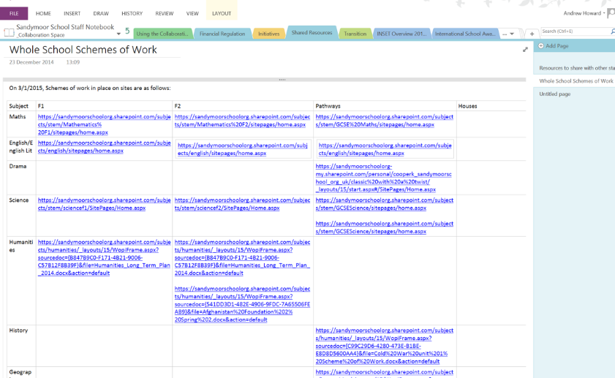Viewport: 615px width, 378px height.
Task: Open the FILE menu
Action: pyautogui.click(x=14, y=13)
